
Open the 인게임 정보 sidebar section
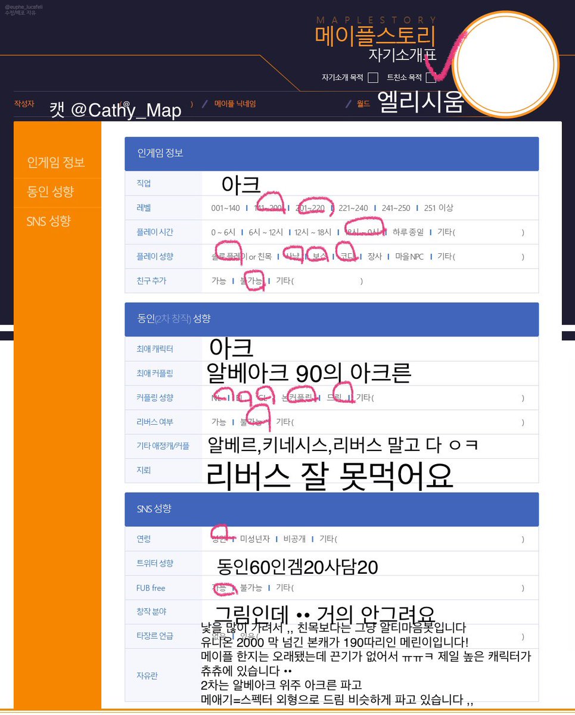pyautogui.click(x=57, y=162)
